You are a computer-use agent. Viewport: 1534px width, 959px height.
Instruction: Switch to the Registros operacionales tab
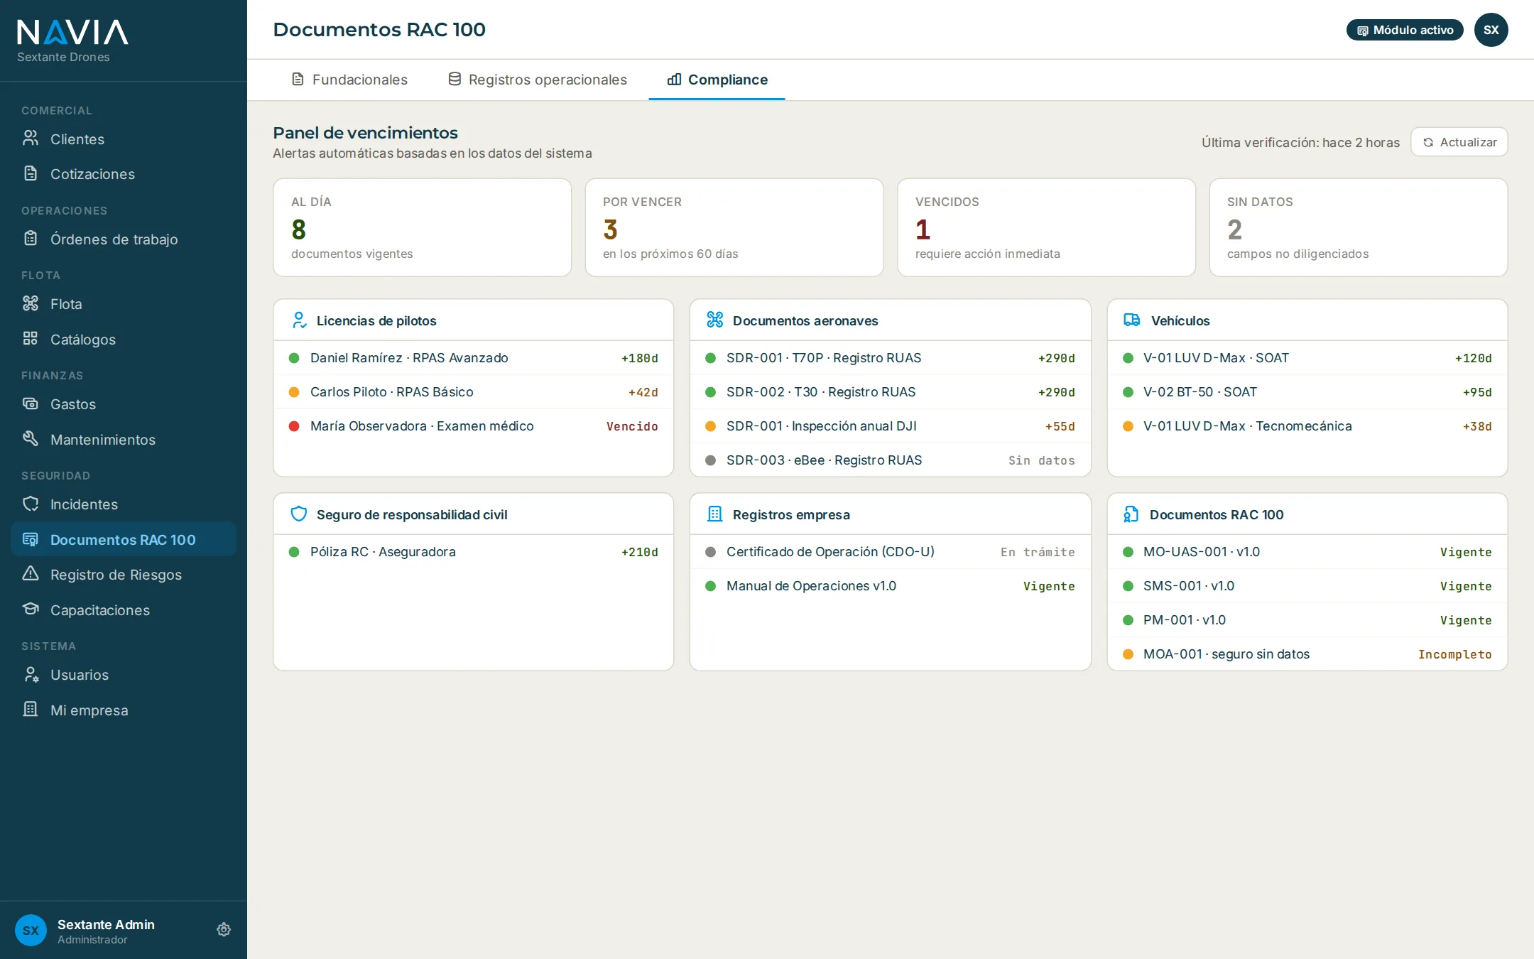(538, 80)
